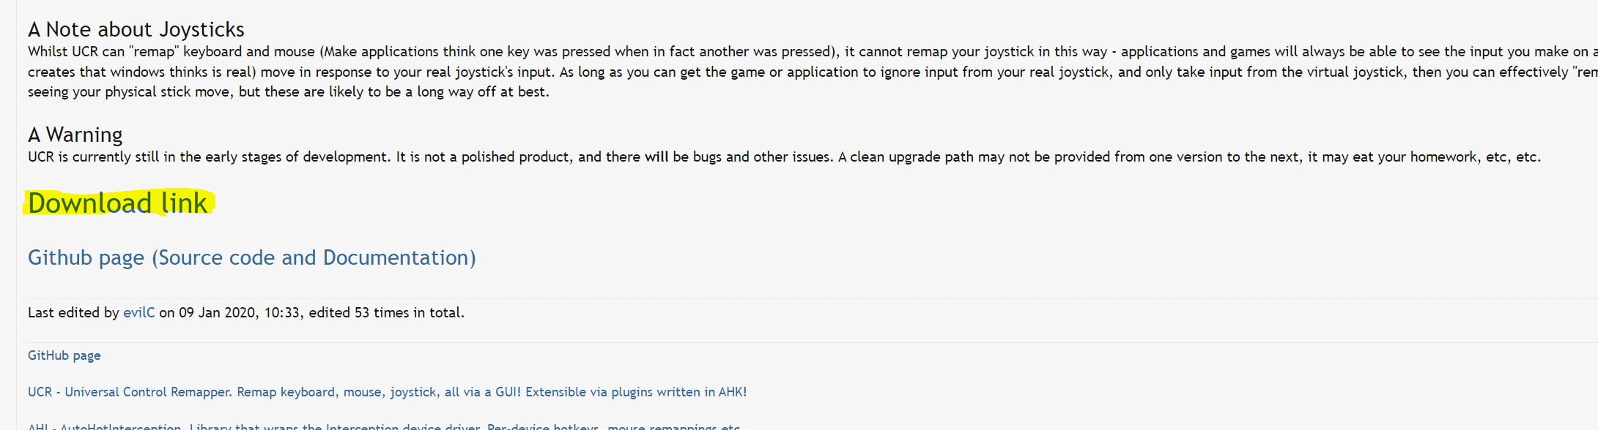This screenshot has width=1598, height=430.
Task: Click the "Last edited by" text
Action: (73, 312)
